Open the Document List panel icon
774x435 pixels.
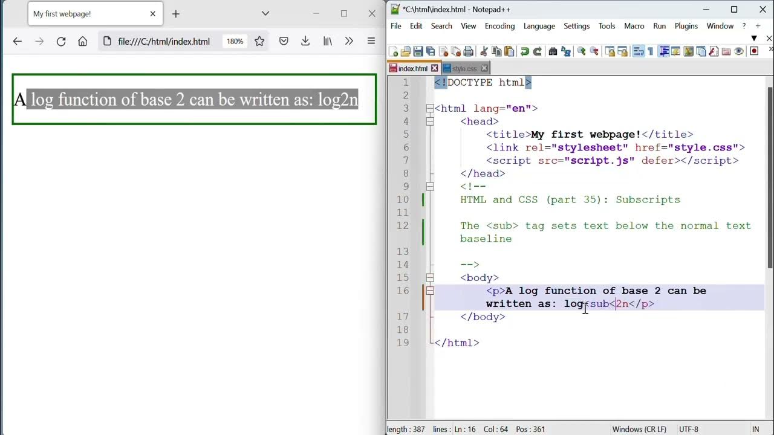coord(701,51)
